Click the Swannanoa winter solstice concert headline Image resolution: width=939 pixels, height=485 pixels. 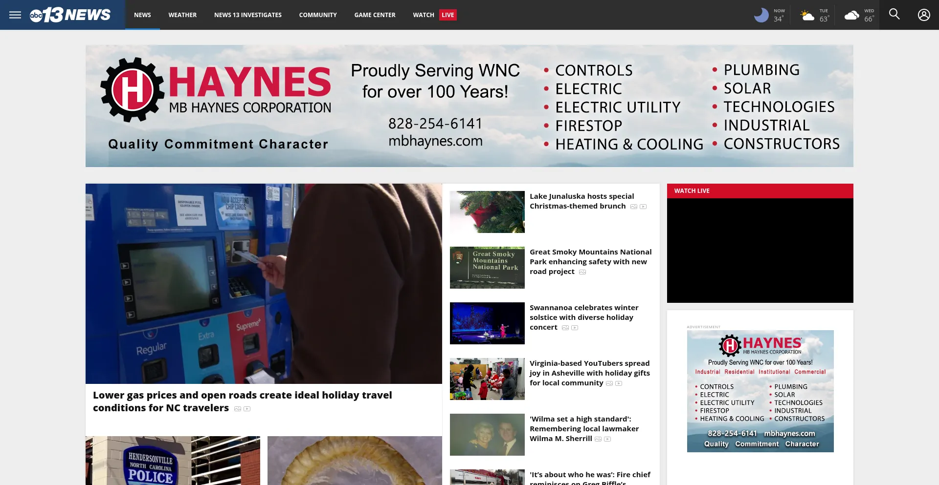[x=583, y=317]
